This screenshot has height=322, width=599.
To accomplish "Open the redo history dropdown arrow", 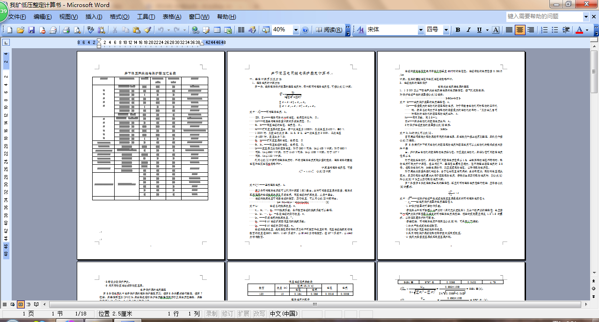I will (x=184, y=30).
